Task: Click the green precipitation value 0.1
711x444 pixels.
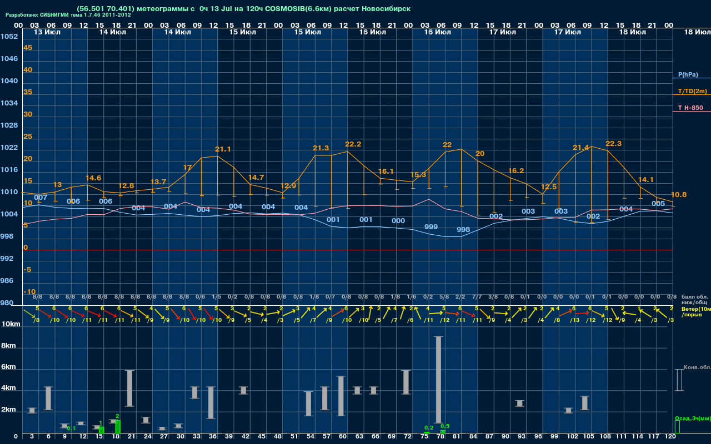Action: (71, 428)
